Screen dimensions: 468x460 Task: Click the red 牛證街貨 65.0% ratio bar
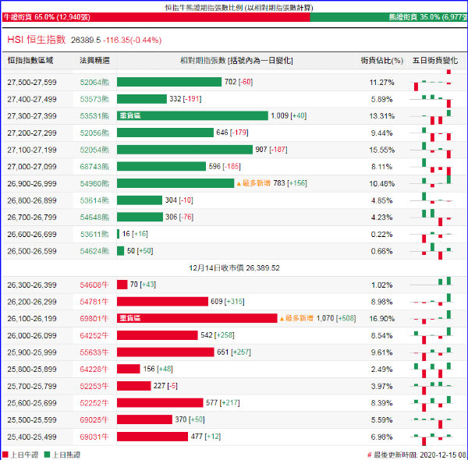point(156,17)
